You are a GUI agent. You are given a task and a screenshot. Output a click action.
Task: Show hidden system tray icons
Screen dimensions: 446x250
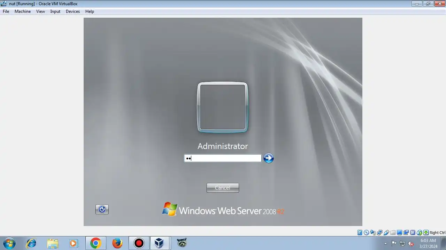tap(385, 243)
